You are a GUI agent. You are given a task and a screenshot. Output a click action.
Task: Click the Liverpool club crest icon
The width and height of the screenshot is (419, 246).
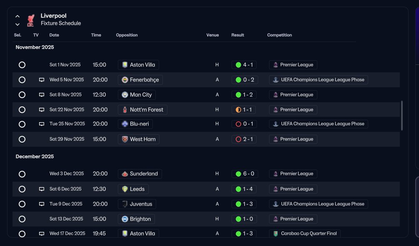(x=31, y=20)
